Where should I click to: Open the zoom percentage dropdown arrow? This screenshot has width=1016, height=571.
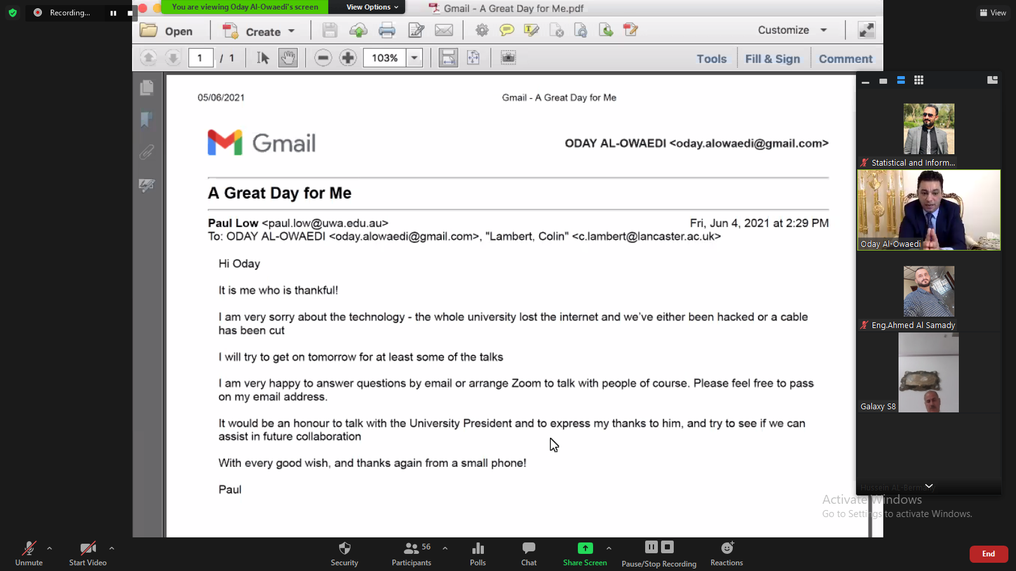point(415,58)
